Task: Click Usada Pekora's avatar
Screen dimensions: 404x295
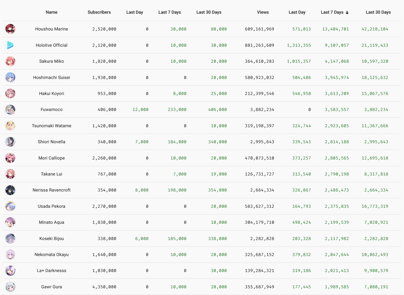Action: [x=10, y=206]
